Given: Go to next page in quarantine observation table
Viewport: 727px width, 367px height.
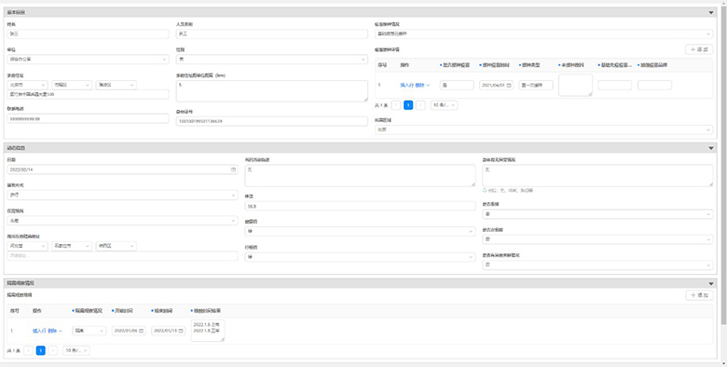Looking at the screenshot, I should (x=53, y=351).
